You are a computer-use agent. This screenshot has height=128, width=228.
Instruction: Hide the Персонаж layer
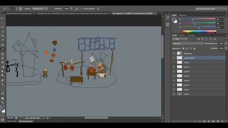pos(173,53)
